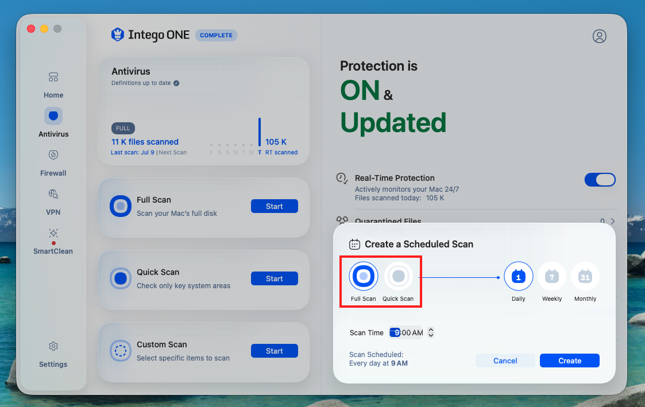The width and height of the screenshot is (645, 407).
Task: Select Full Scan type in scheduler
Action: click(x=363, y=276)
